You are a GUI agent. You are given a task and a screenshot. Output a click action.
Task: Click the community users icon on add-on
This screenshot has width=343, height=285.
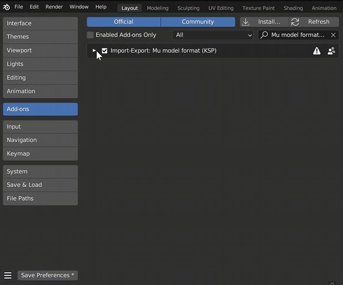coord(331,51)
